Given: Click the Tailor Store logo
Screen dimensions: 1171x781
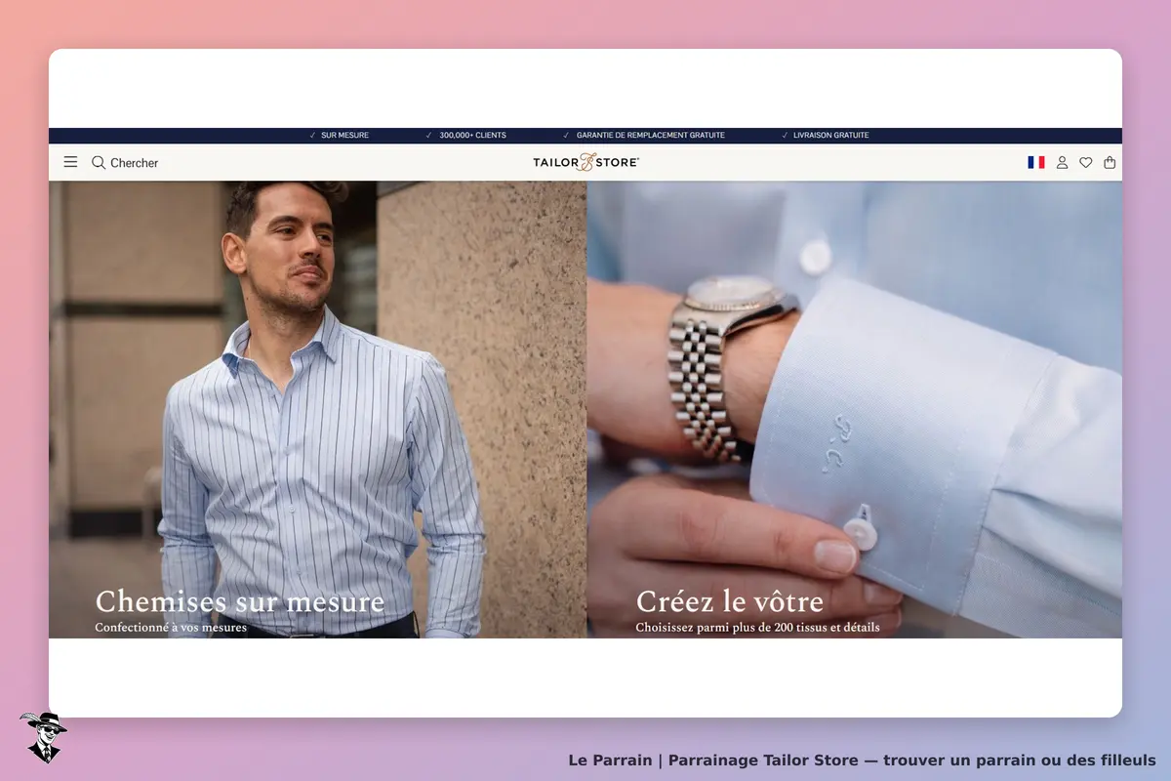Looking at the screenshot, I should (585, 162).
